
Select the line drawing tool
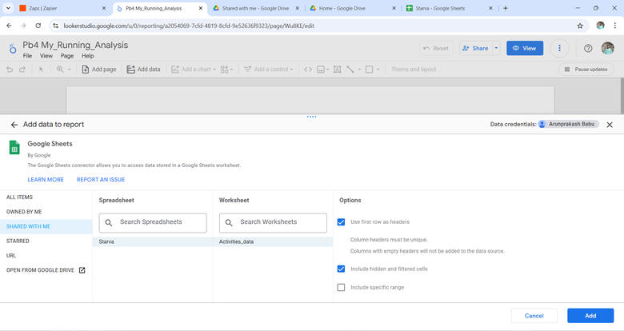[x=350, y=70]
